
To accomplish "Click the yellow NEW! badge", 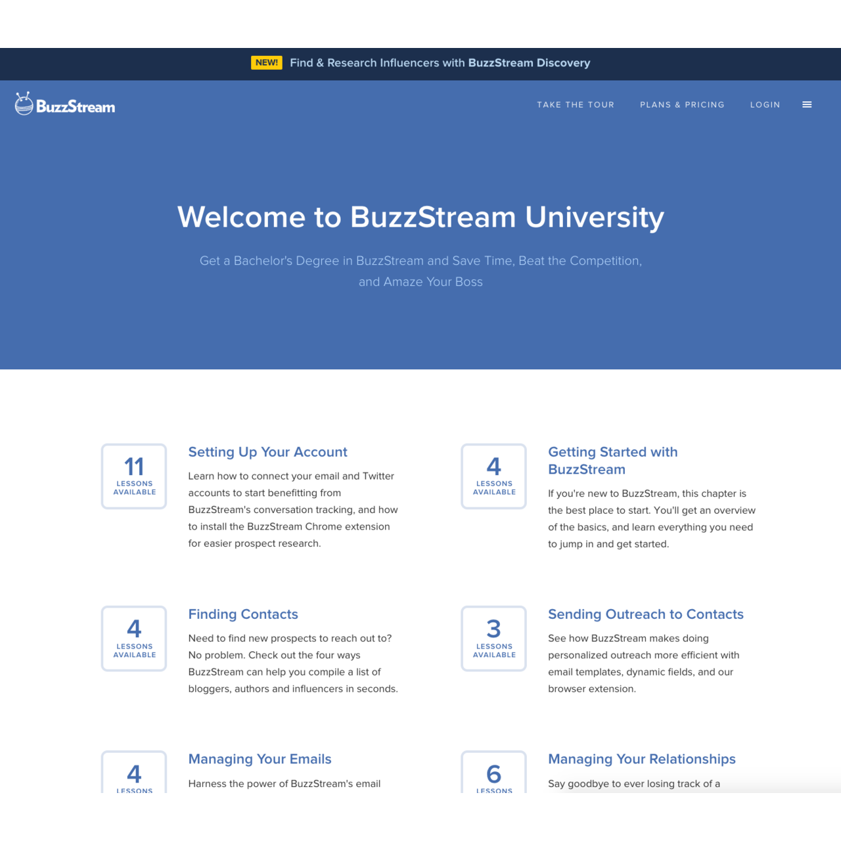I will tap(266, 63).
